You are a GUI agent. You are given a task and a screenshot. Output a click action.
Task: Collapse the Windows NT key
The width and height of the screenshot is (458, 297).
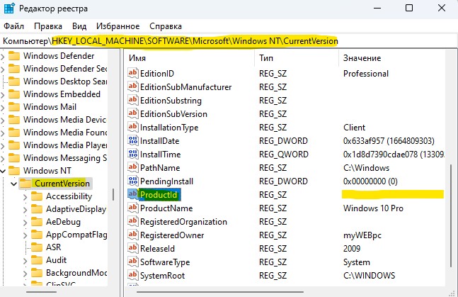tap(3, 171)
